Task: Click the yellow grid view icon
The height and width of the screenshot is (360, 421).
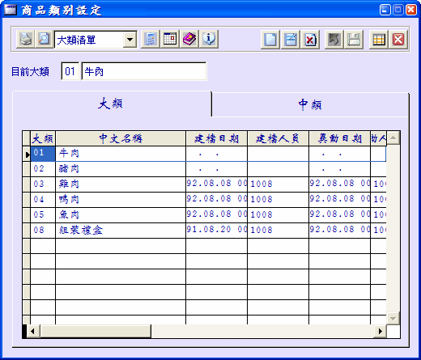Action: (379, 40)
